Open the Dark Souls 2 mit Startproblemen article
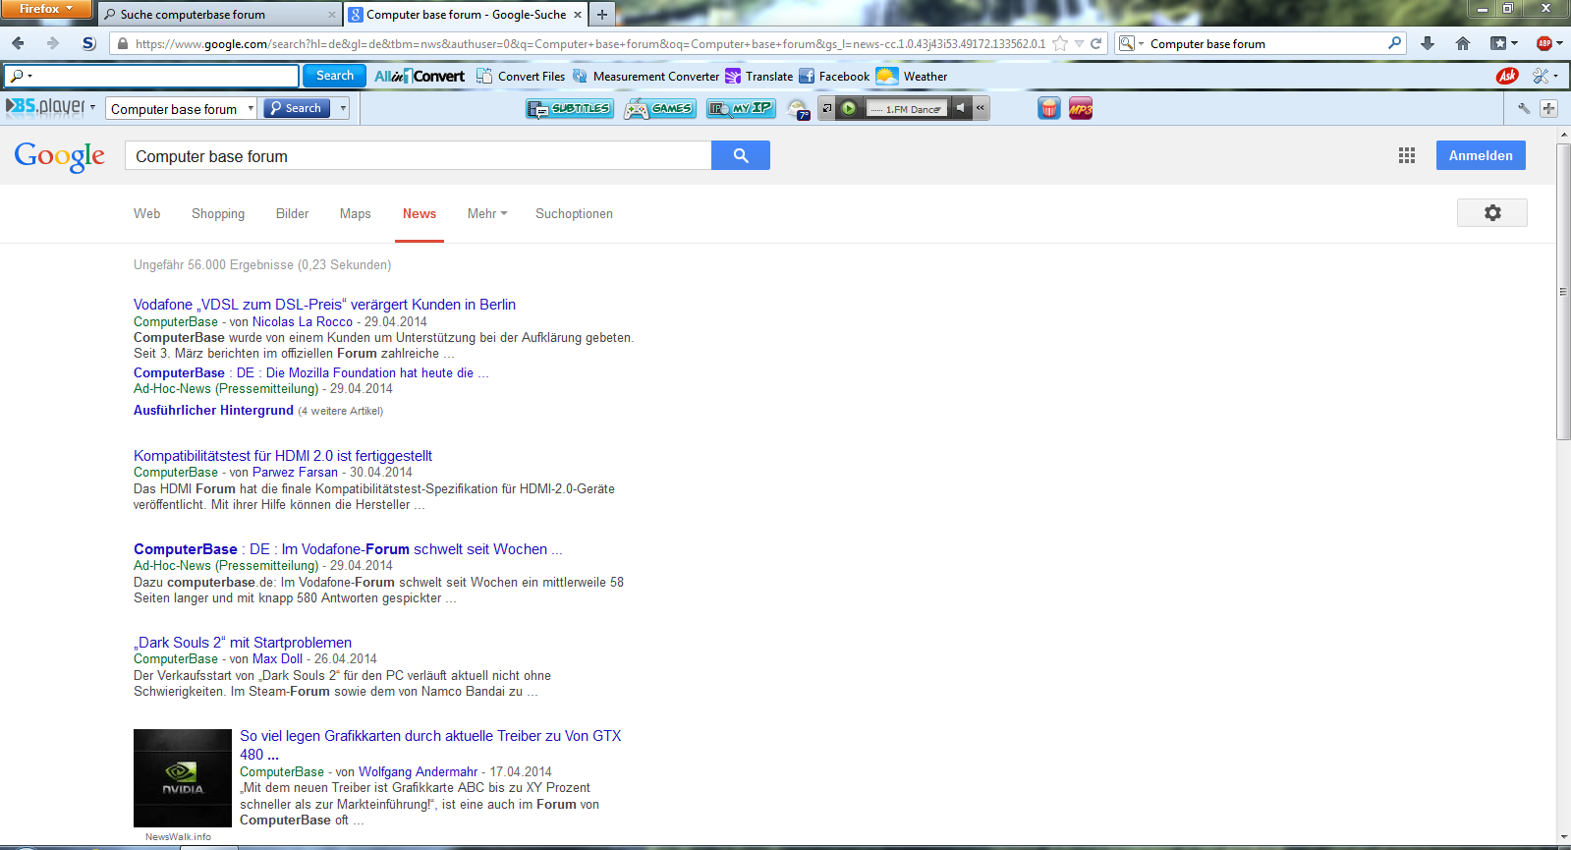Image resolution: width=1571 pixels, height=850 pixels. pyautogui.click(x=243, y=643)
